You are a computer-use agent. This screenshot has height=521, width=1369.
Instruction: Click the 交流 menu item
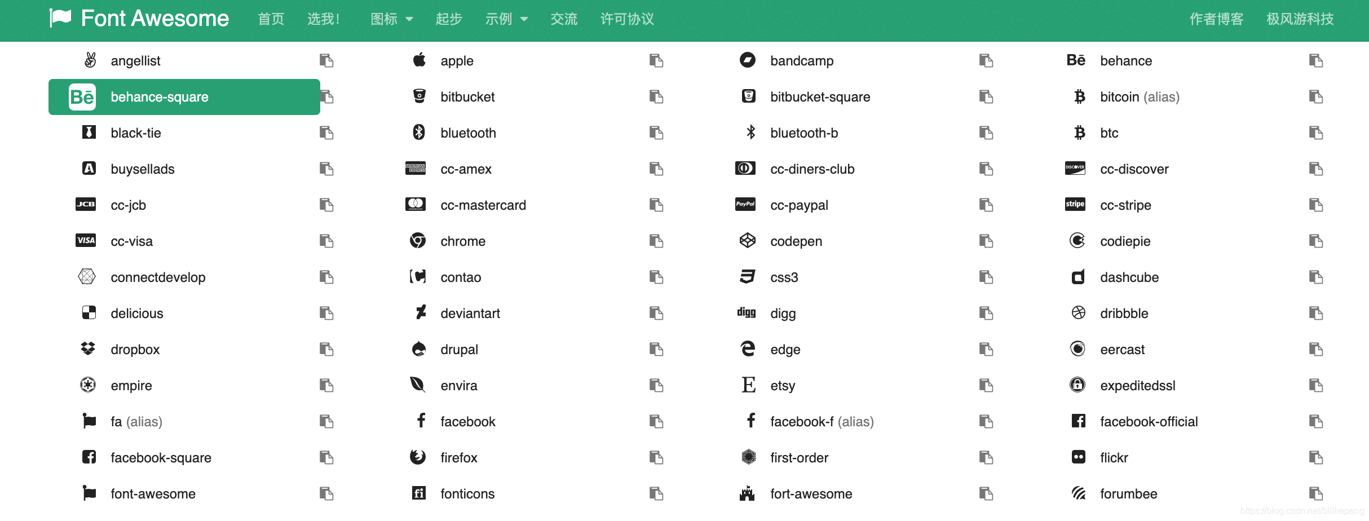click(x=563, y=19)
